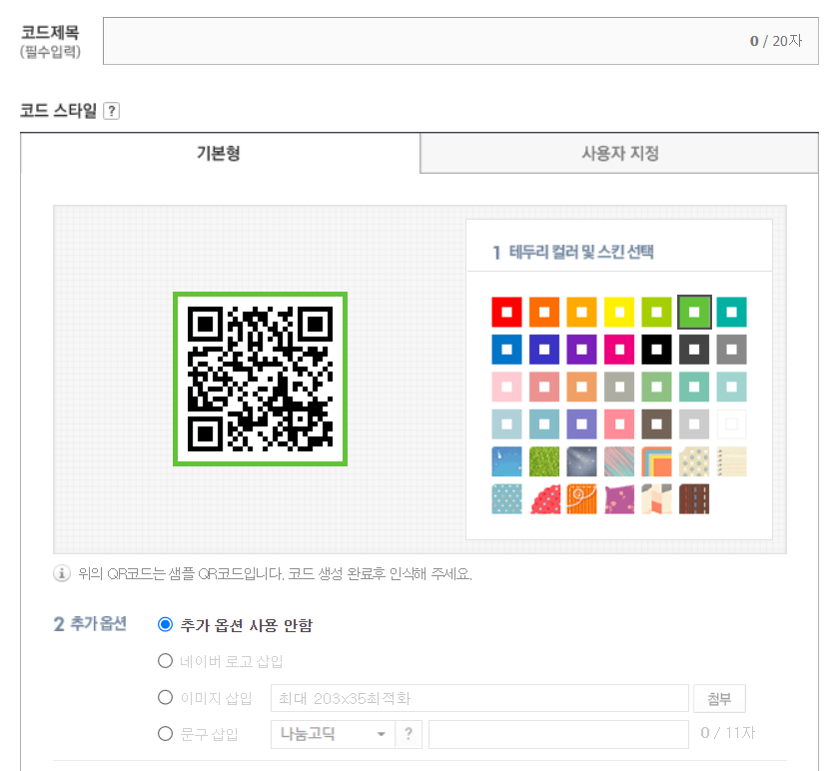Click the 첨부 attach button
Image resolution: width=831 pixels, height=771 pixels.
[x=719, y=698]
